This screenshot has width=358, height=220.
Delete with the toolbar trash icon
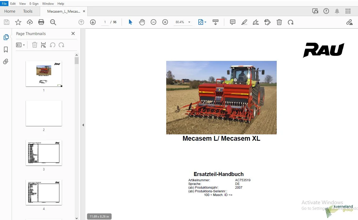click(279, 22)
